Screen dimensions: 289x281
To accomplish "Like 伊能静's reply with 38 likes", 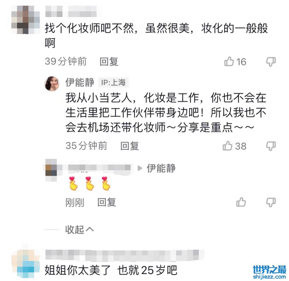I will [227, 146].
